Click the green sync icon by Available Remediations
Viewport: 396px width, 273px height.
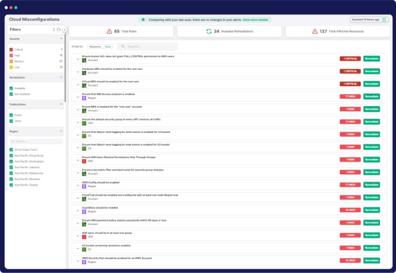pyautogui.click(x=209, y=31)
